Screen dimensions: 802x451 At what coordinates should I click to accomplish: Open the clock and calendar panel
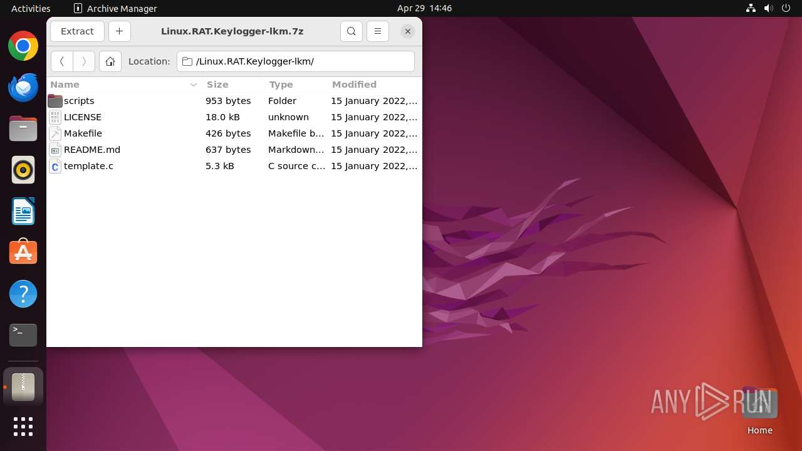pyautogui.click(x=424, y=8)
